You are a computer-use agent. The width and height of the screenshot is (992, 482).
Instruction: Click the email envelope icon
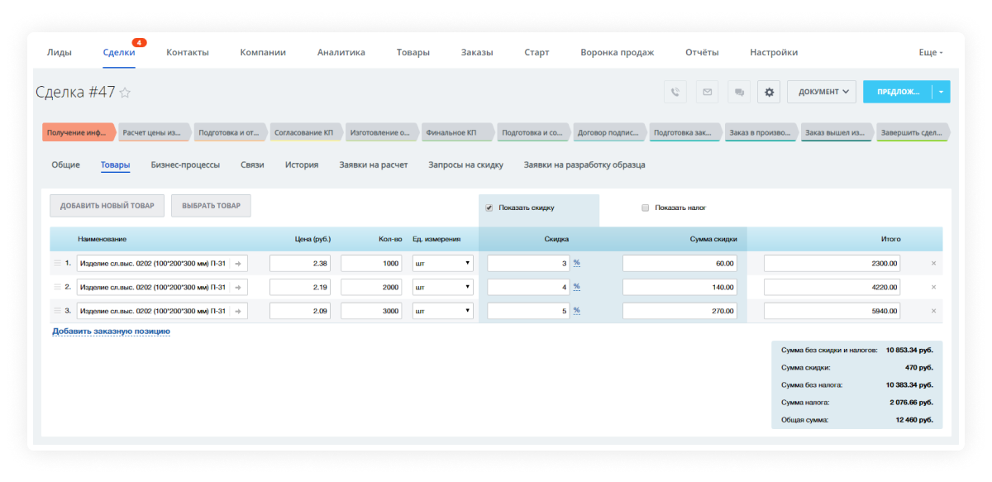tap(707, 92)
